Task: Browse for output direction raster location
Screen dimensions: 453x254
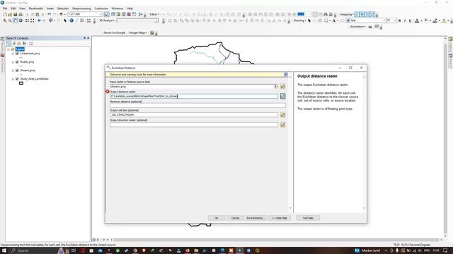Action: click(283, 125)
